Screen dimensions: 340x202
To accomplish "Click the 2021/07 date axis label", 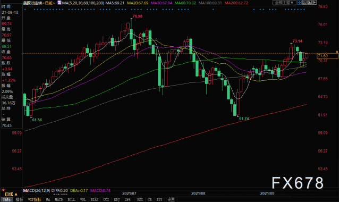I will tap(129, 193).
